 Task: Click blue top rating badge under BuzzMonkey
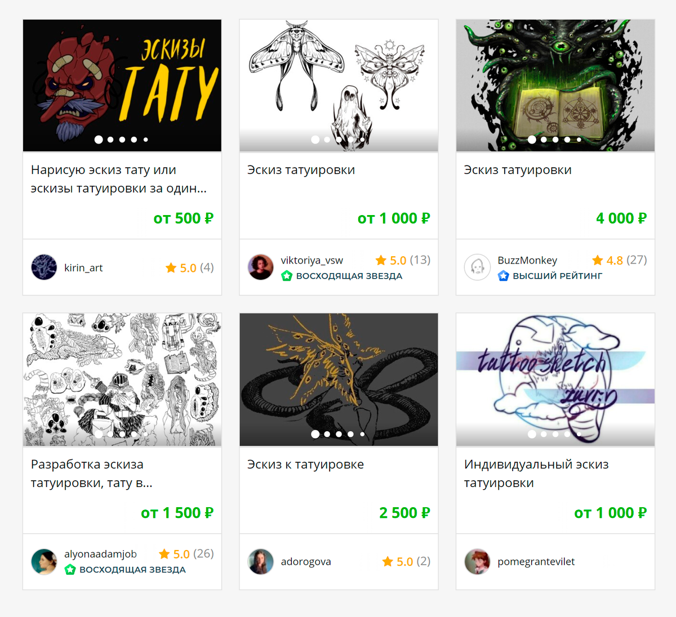click(x=504, y=276)
